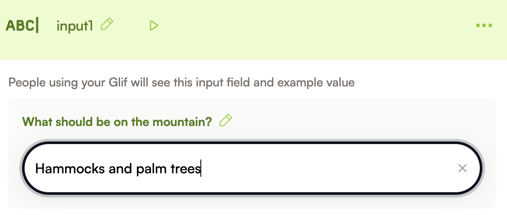Click empty space in the green header bar
The image size is (507, 215).
click(302, 26)
